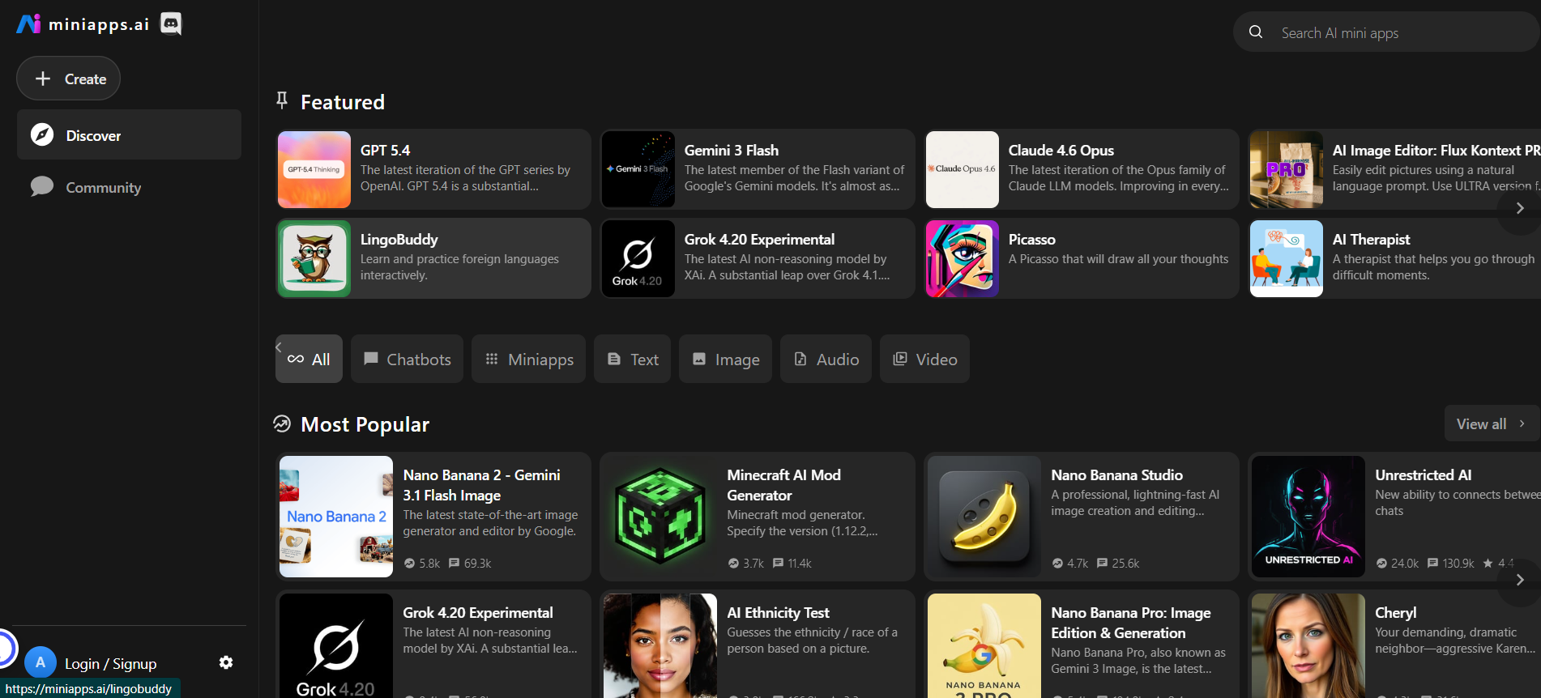The width and height of the screenshot is (1541, 698).
Task: Click the user avatar 'A' icon
Action: (x=41, y=662)
